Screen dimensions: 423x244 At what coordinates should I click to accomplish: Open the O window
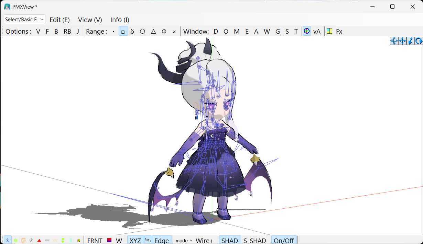coord(226,32)
